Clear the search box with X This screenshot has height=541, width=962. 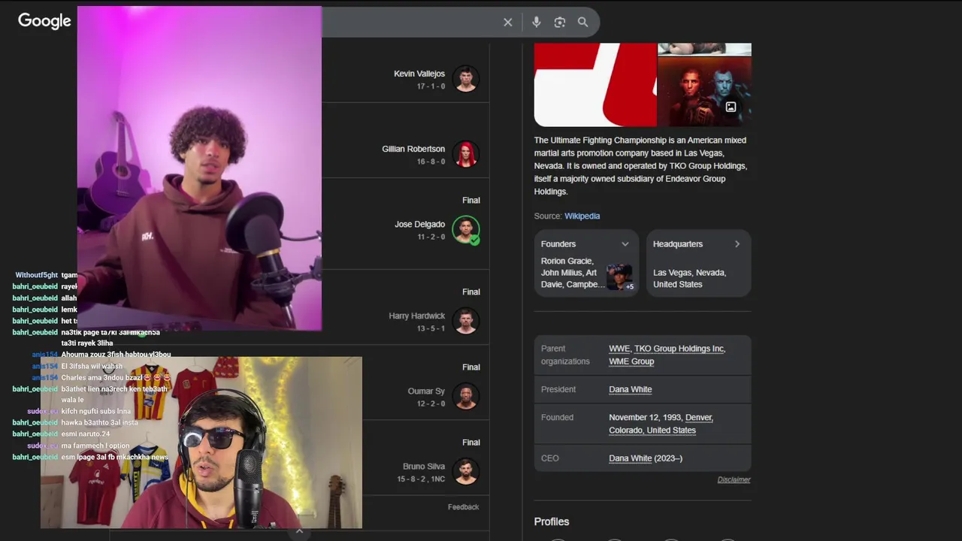(x=508, y=23)
